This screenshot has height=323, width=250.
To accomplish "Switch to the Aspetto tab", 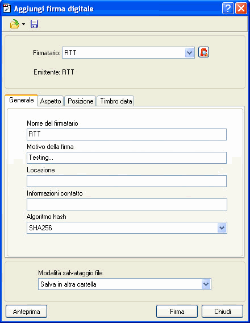I will click(x=51, y=101).
